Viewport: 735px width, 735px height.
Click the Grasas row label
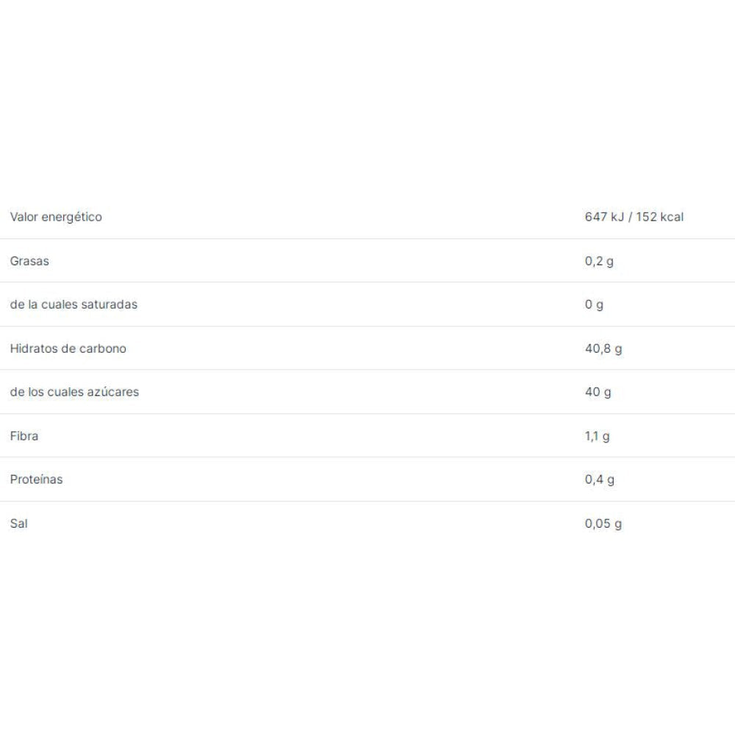click(29, 261)
